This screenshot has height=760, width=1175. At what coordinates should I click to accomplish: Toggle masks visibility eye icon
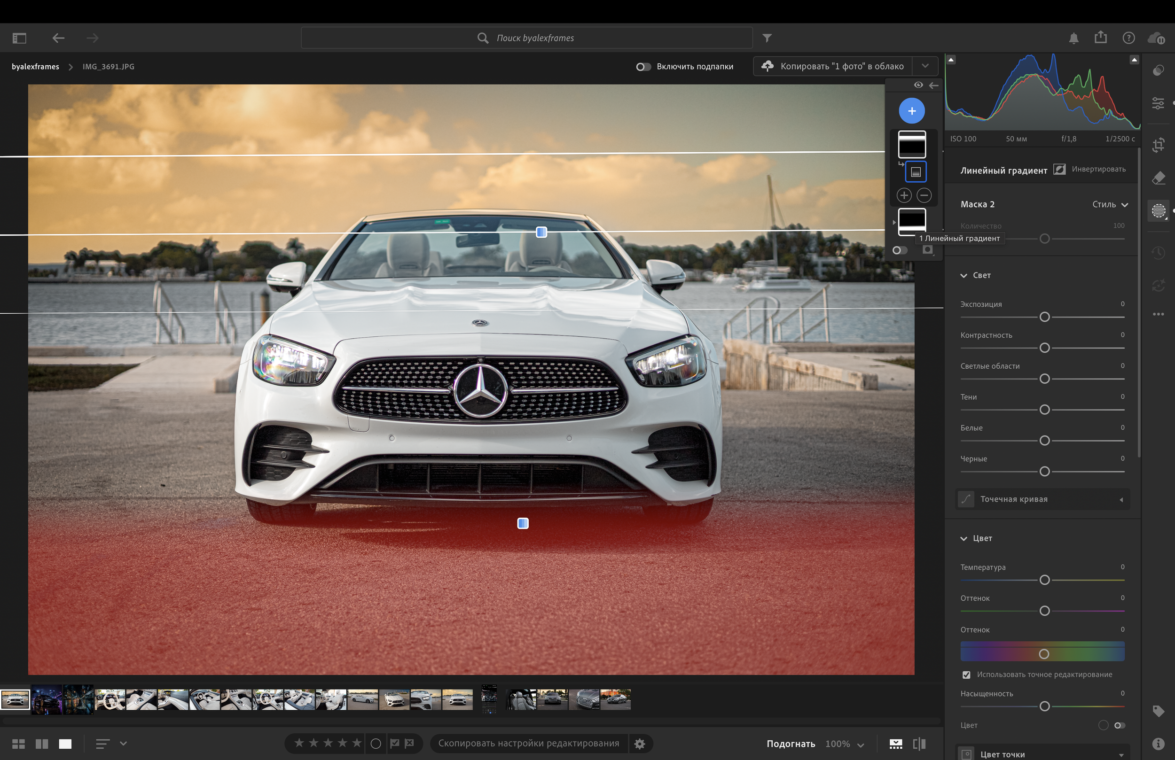click(918, 85)
